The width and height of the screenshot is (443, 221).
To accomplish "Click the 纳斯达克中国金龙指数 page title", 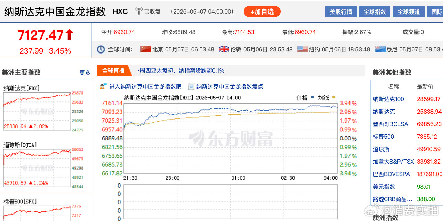I will point(55,11).
